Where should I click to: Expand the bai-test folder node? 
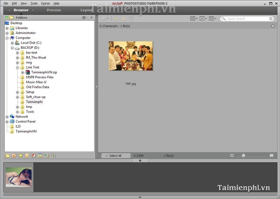17,53
